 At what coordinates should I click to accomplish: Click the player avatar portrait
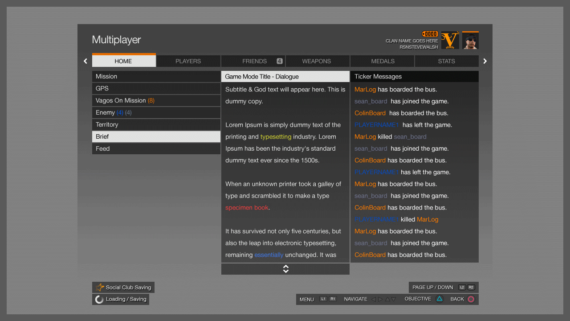pyautogui.click(x=470, y=41)
